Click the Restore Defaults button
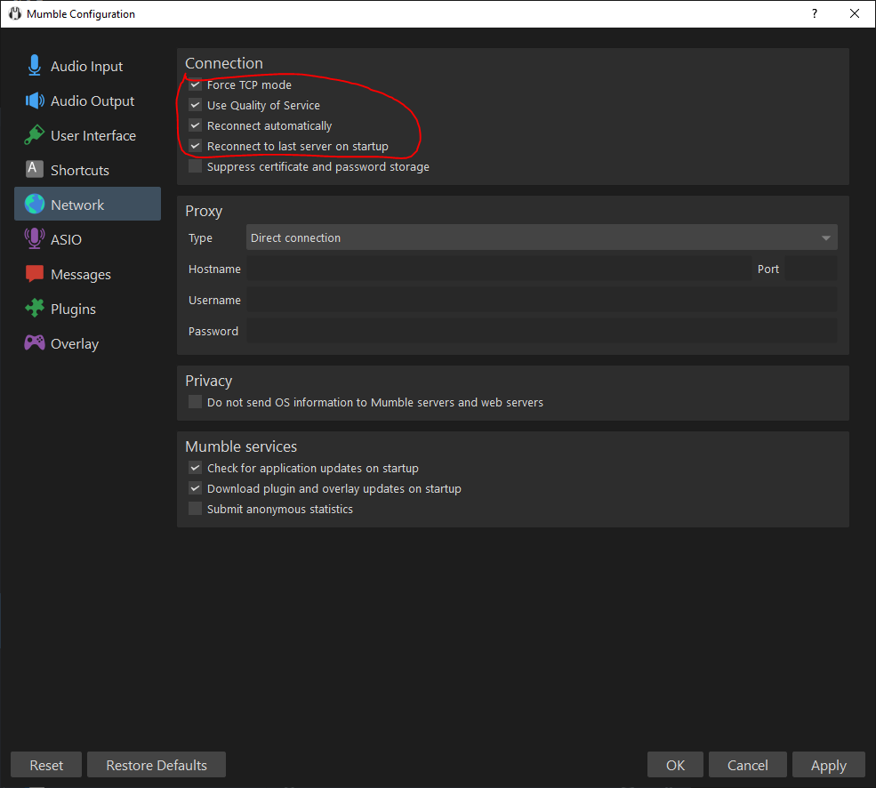 pyautogui.click(x=157, y=765)
